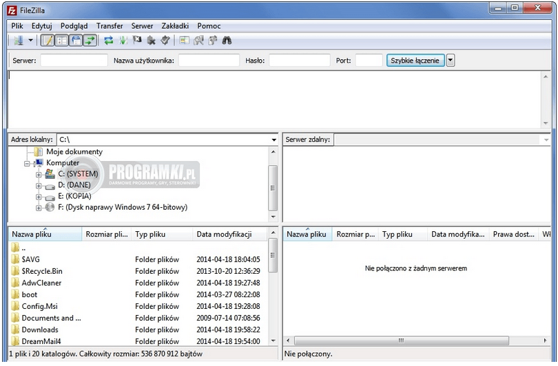This screenshot has width=558, height=366.
Task: Open the Plik menu
Action: [17, 26]
